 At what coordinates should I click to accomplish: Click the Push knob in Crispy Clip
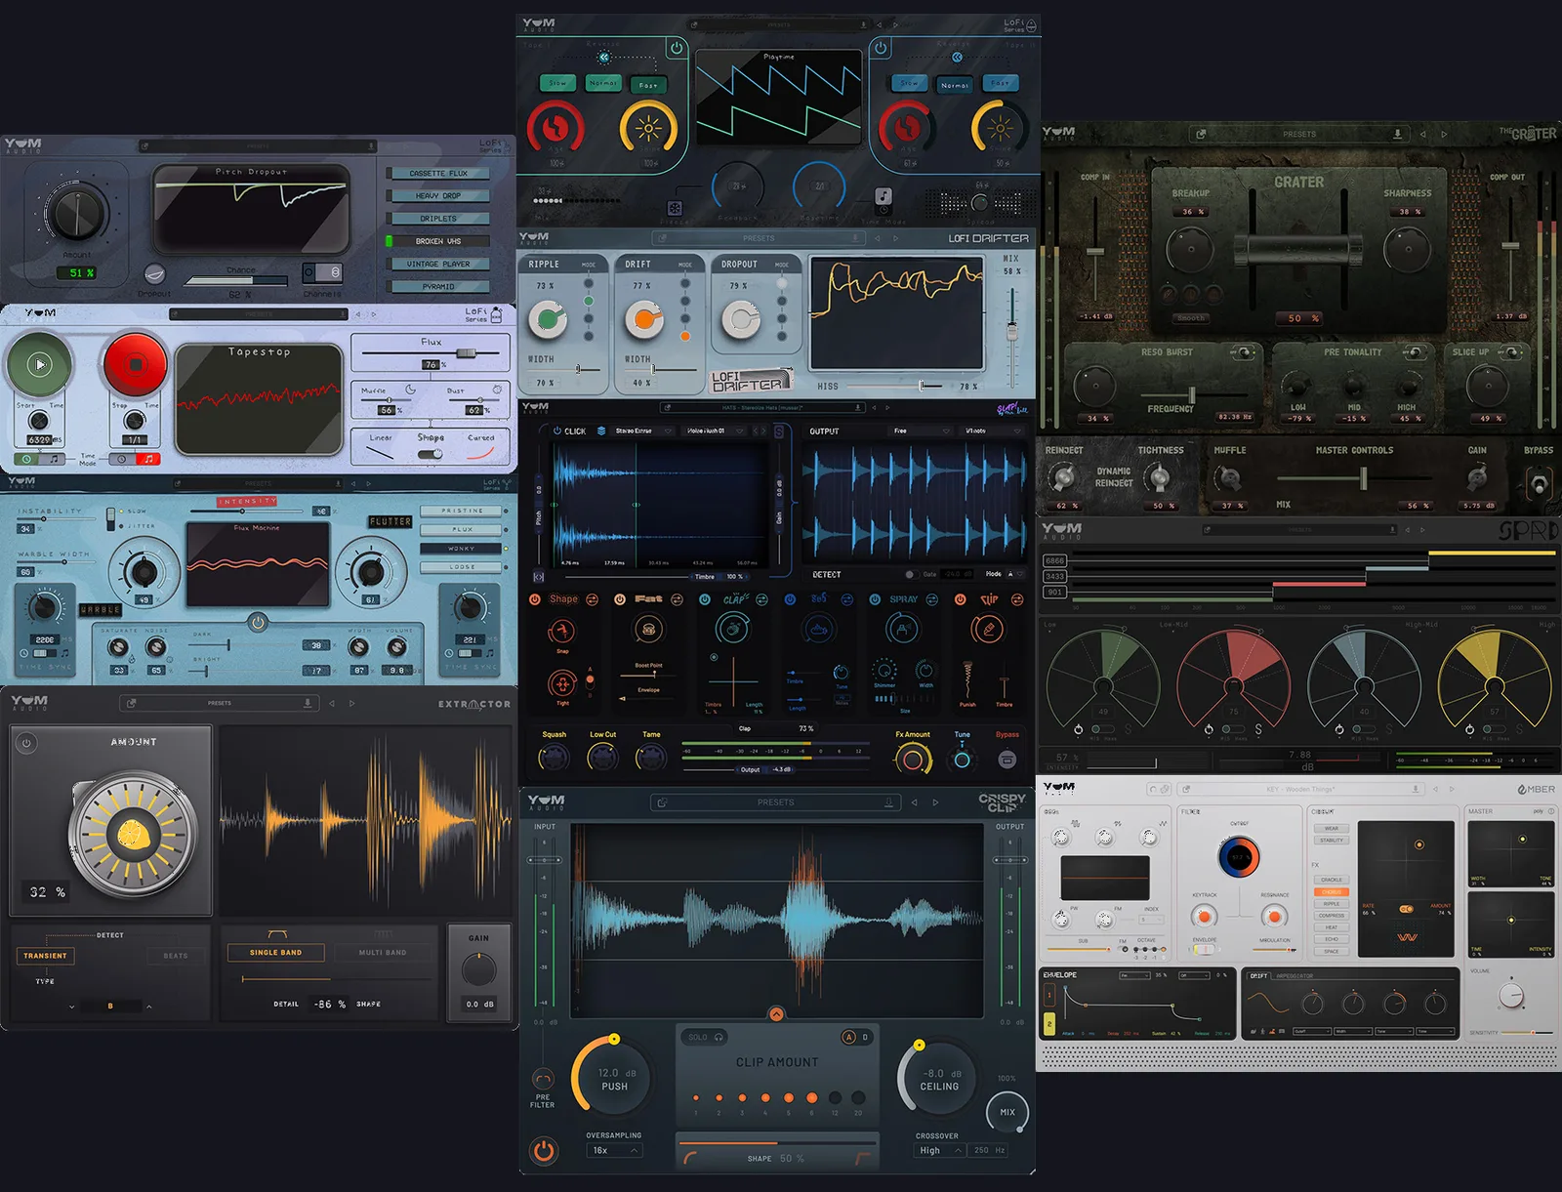[x=614, y=1077]
